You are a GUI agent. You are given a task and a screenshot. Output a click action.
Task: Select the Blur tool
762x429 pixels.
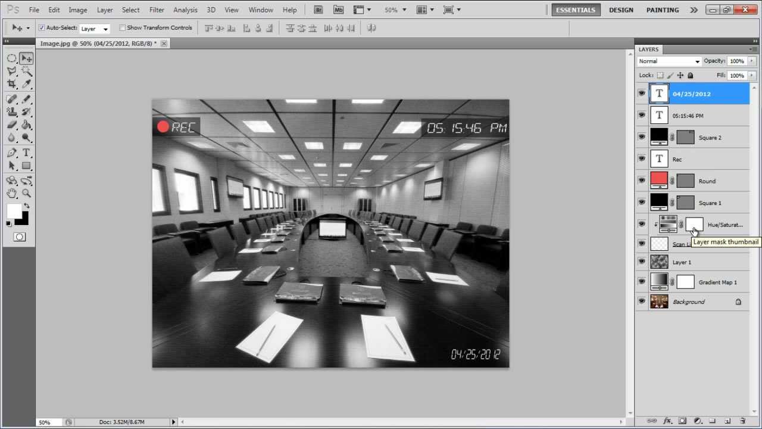click(x=12, y=138)
